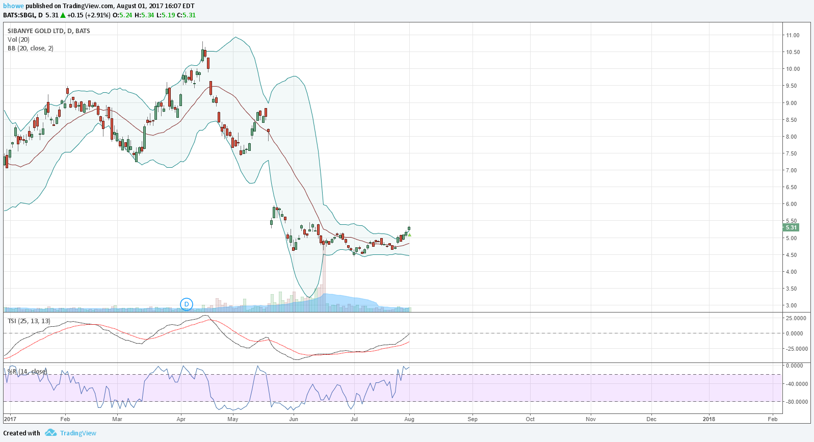
Task: Click the bhowe author link
Action: coord(14,6)
